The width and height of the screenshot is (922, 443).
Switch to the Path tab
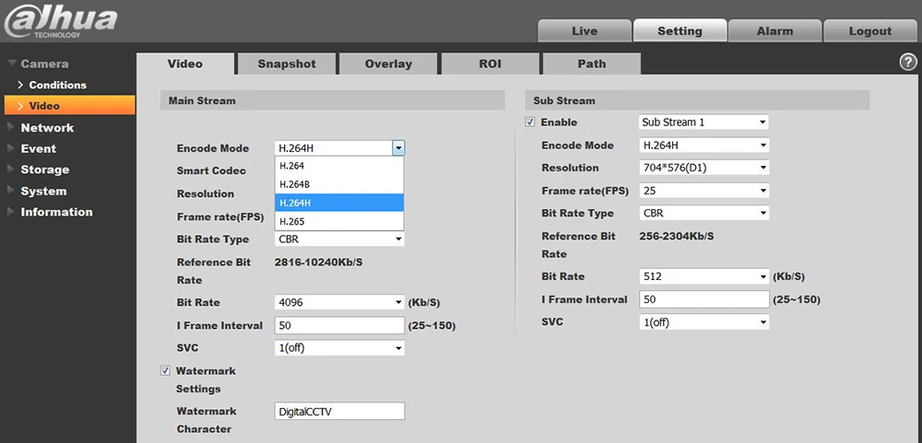[592, 64]
